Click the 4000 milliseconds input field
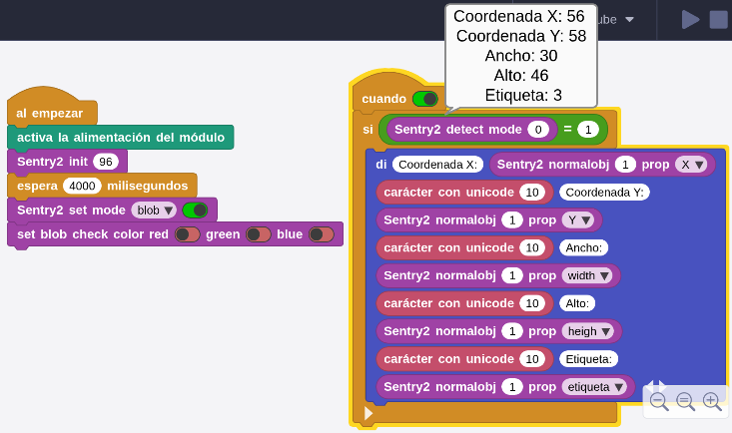Viewport: 732px width, 433px height. [82, 186]
